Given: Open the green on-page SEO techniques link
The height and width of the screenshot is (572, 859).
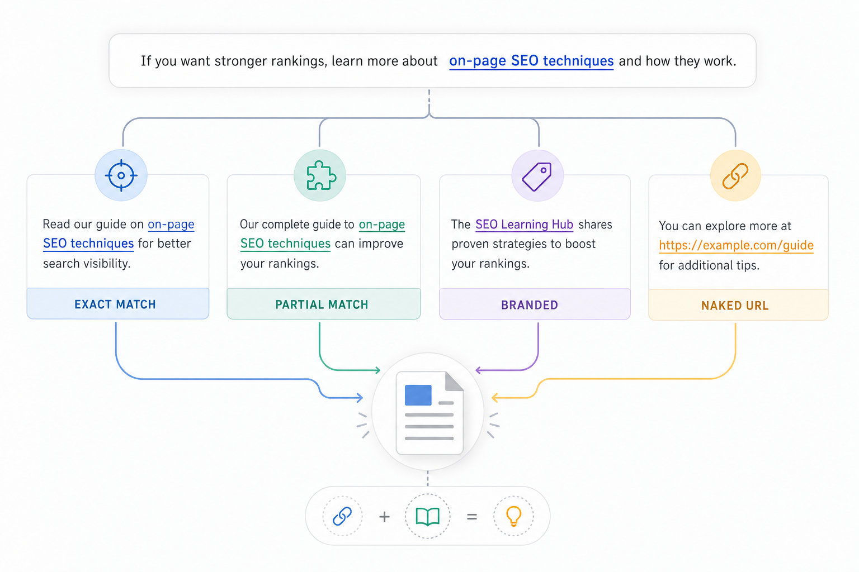Looking at the screenshot, I should click(323, 233).
